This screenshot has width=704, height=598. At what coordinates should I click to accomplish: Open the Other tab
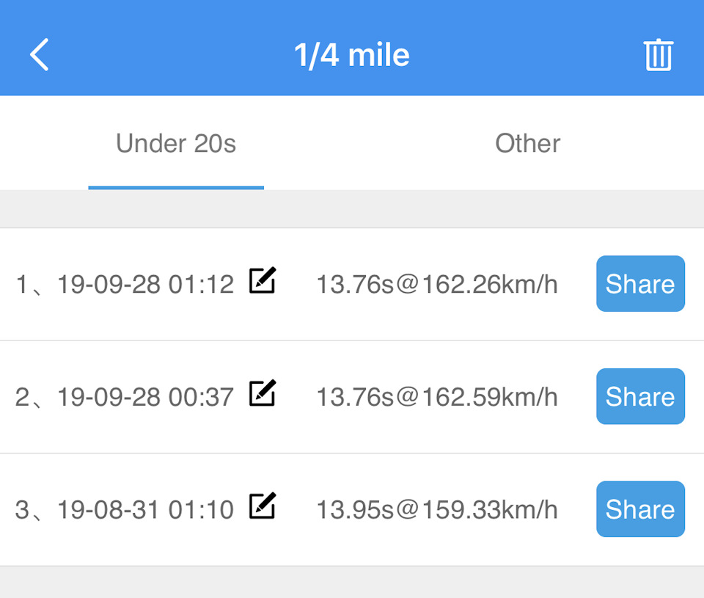pyautogui.click(x=527, y=144)
